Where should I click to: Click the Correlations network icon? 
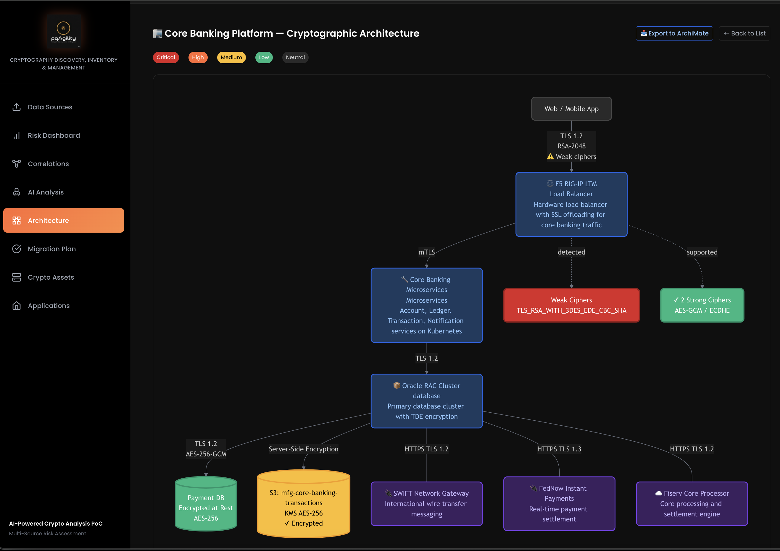17,163
